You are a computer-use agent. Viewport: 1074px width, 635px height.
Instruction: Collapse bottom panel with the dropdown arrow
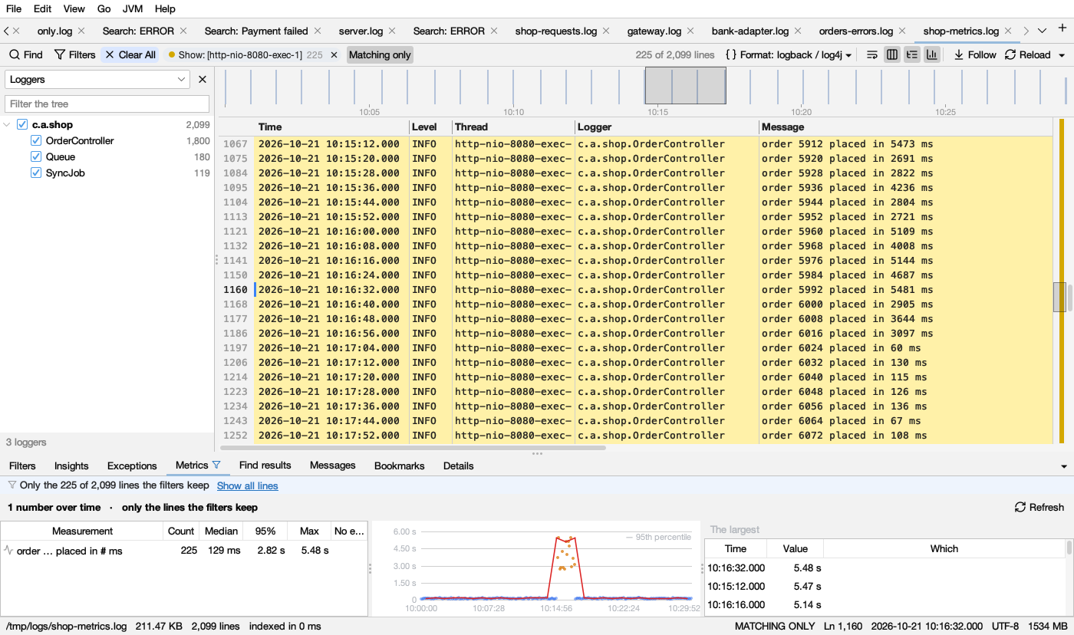(x=1063, y=466)
